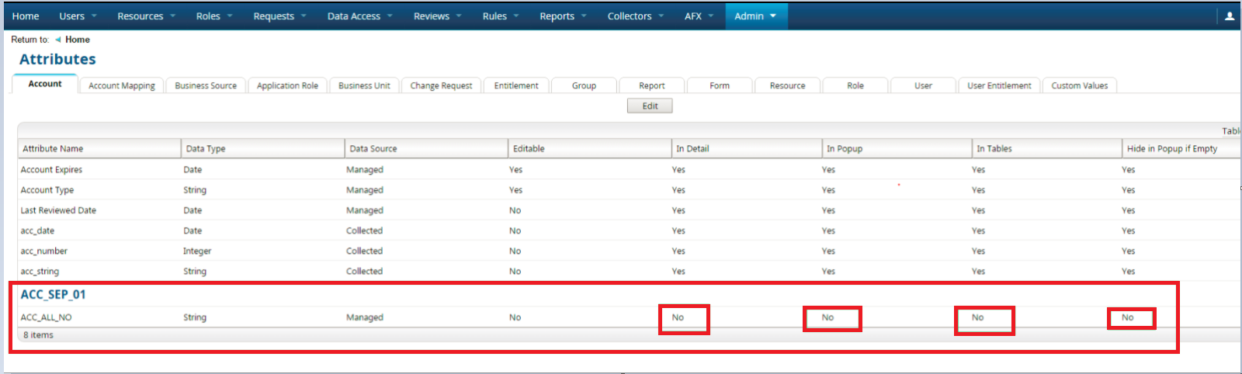The height and width of the screenshot is (374, 1242).
Task: Click the back arrow beside Home
Action: (57, 40)
